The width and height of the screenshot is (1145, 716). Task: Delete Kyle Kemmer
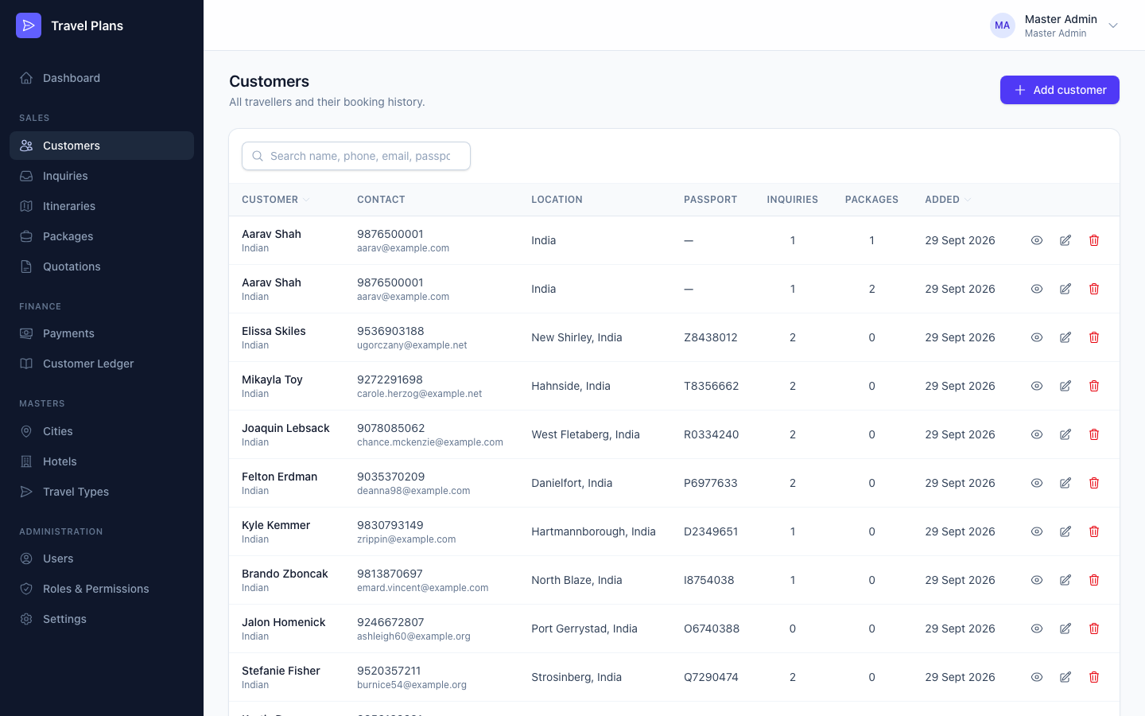[x=1094, y=531]
